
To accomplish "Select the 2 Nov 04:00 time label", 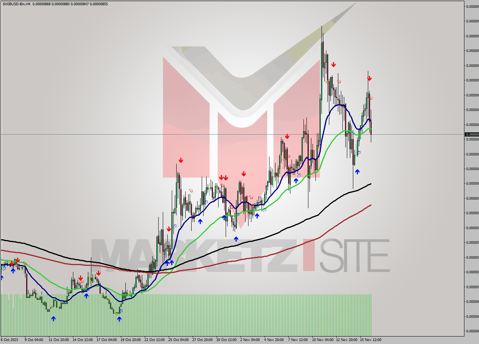I will tap(250, 340).
